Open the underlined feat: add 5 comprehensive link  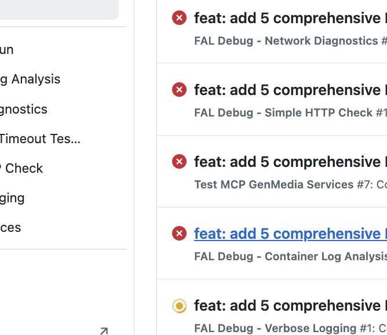point(290,234)
